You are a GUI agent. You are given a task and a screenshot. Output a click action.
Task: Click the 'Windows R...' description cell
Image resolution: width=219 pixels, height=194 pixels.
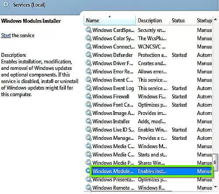(x=152, y=188)
